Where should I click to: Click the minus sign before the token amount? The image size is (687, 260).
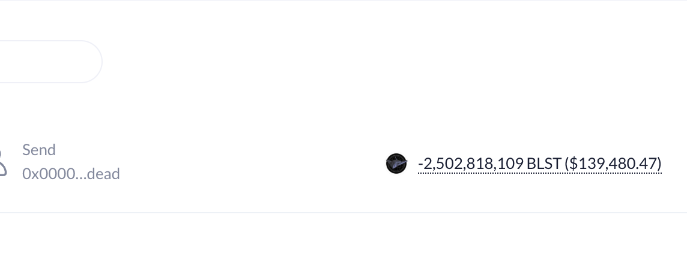[420, 164]
